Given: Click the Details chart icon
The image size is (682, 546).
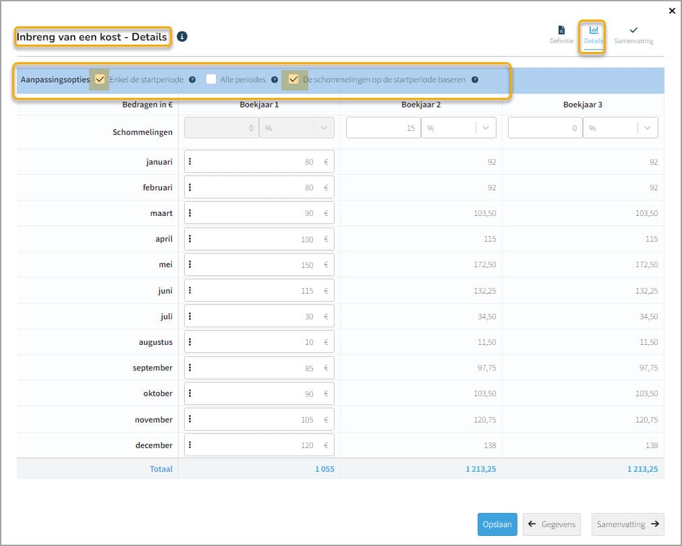Looking at the screenshot, I should [x=594, y=30].
